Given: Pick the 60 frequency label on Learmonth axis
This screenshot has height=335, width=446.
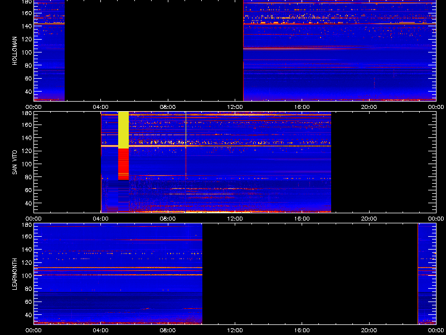Looking at the screenshot, I should pyautogui.click(x=28, y=301).
